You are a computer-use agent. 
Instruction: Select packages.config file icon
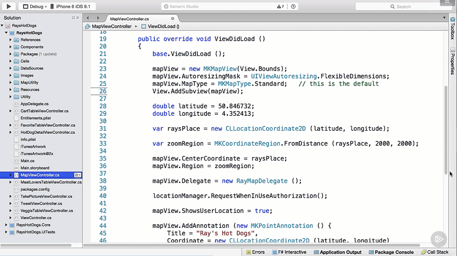(16, 189)
